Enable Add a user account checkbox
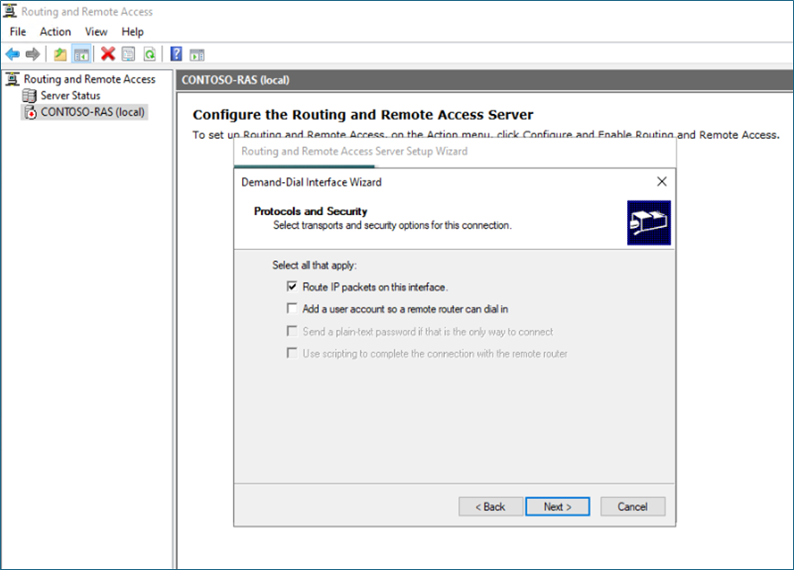794x570 pixels. pos(292,308)
